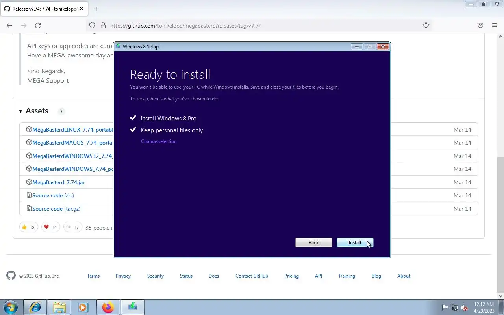The image size is (504, 315).
Task: Download the MegaBasterdMACOS_7.74 portable asset
Action: [x=73, y=143]
